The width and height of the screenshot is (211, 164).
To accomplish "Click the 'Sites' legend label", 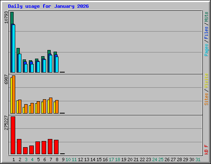I will click(x=206, y=99).
